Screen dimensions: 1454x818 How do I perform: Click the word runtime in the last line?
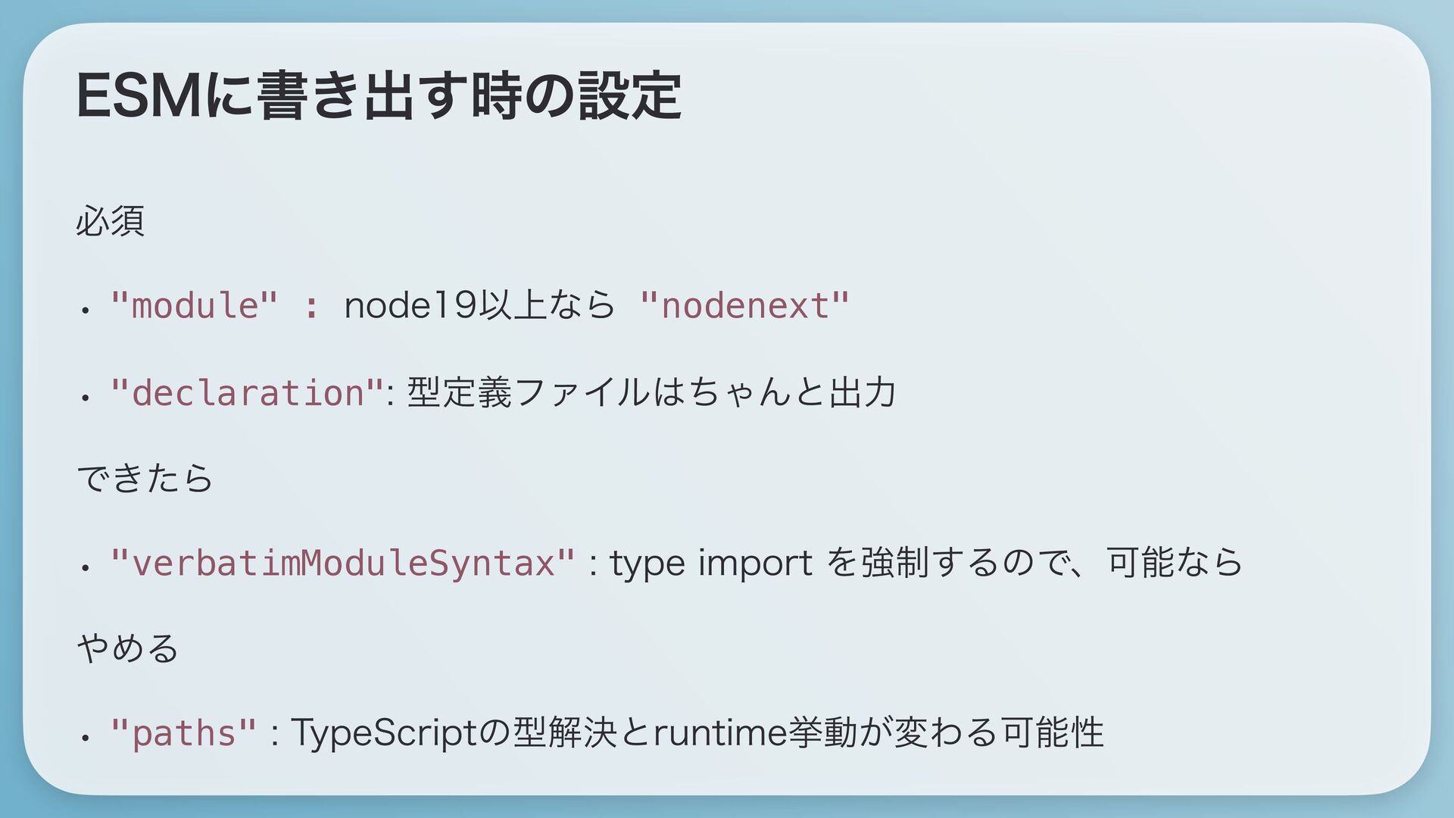coord(719,734)
